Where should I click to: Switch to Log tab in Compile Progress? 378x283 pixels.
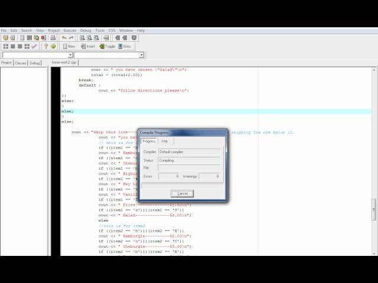pyautogui.click(x=164, y=141)
